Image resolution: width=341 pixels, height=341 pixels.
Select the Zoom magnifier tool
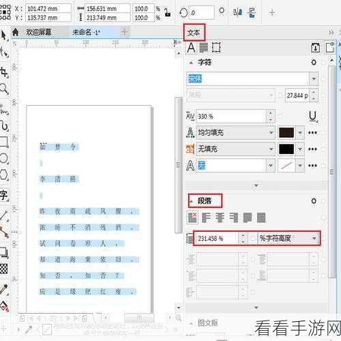click(4, 89)
